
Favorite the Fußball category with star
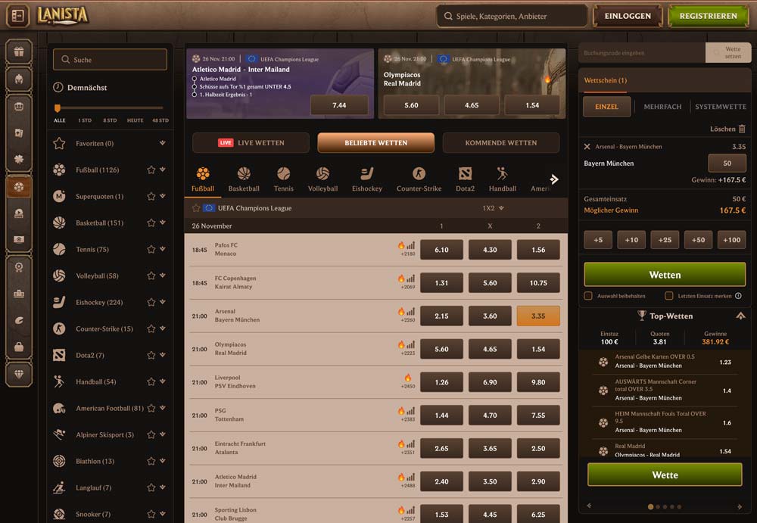(x=151, y=170)
